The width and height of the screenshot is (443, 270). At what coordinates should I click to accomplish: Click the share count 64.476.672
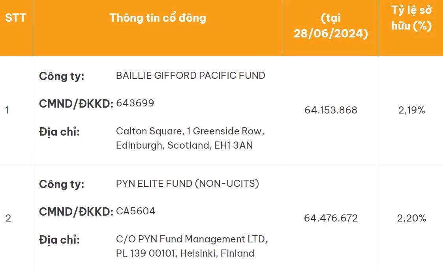[x=330, y=218]
